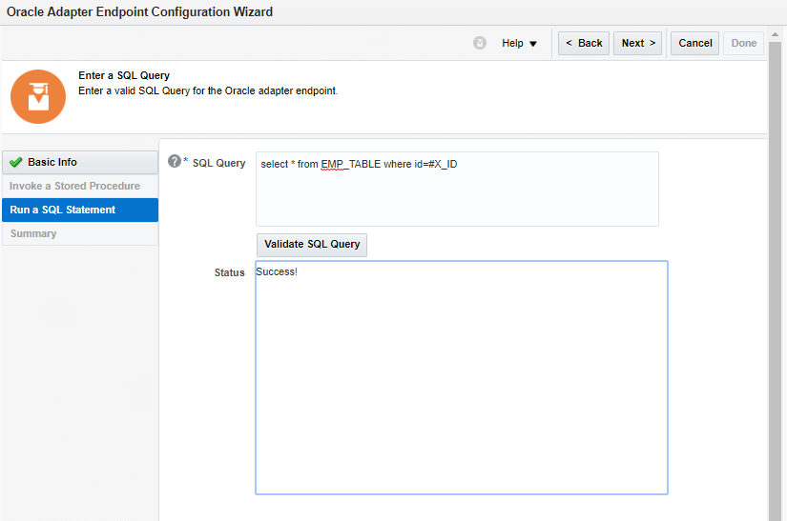Click the 'Status' field label

(229, 272)
